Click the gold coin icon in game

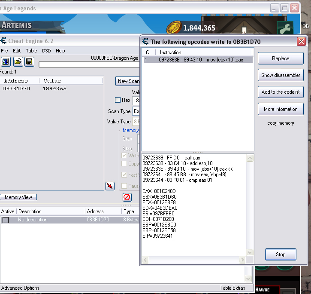[x=174, y=27]
